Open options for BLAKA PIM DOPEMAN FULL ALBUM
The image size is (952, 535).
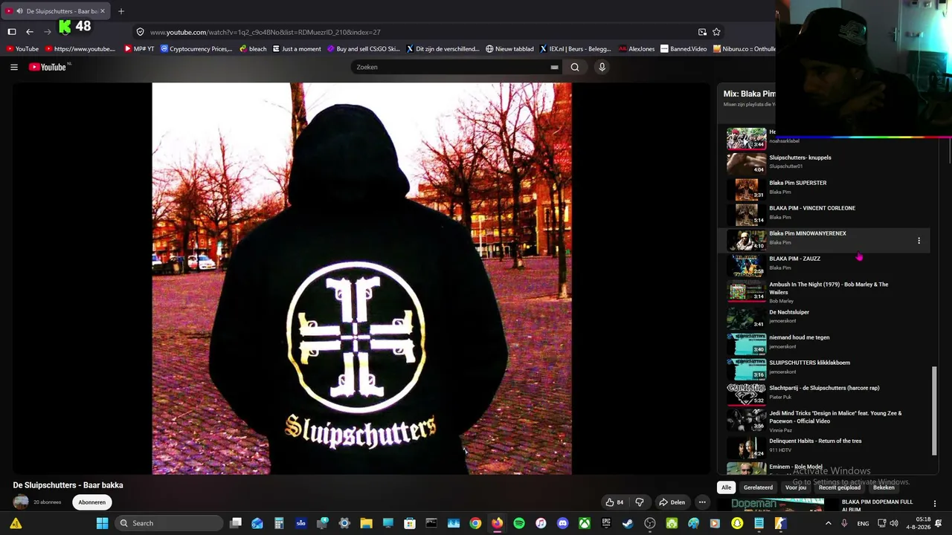tap(935, 504)
